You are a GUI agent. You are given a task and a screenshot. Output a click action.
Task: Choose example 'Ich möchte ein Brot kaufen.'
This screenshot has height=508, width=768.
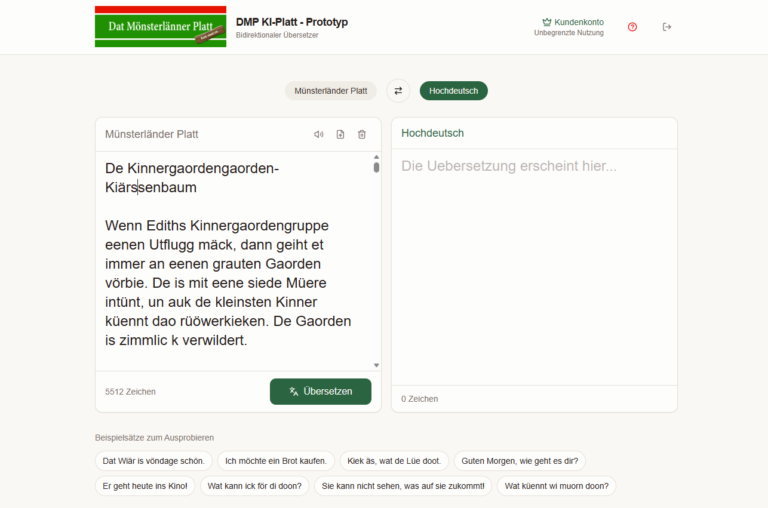tap(276, 461)
